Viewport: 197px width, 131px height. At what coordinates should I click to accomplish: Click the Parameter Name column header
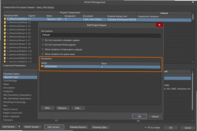point(20,74)
